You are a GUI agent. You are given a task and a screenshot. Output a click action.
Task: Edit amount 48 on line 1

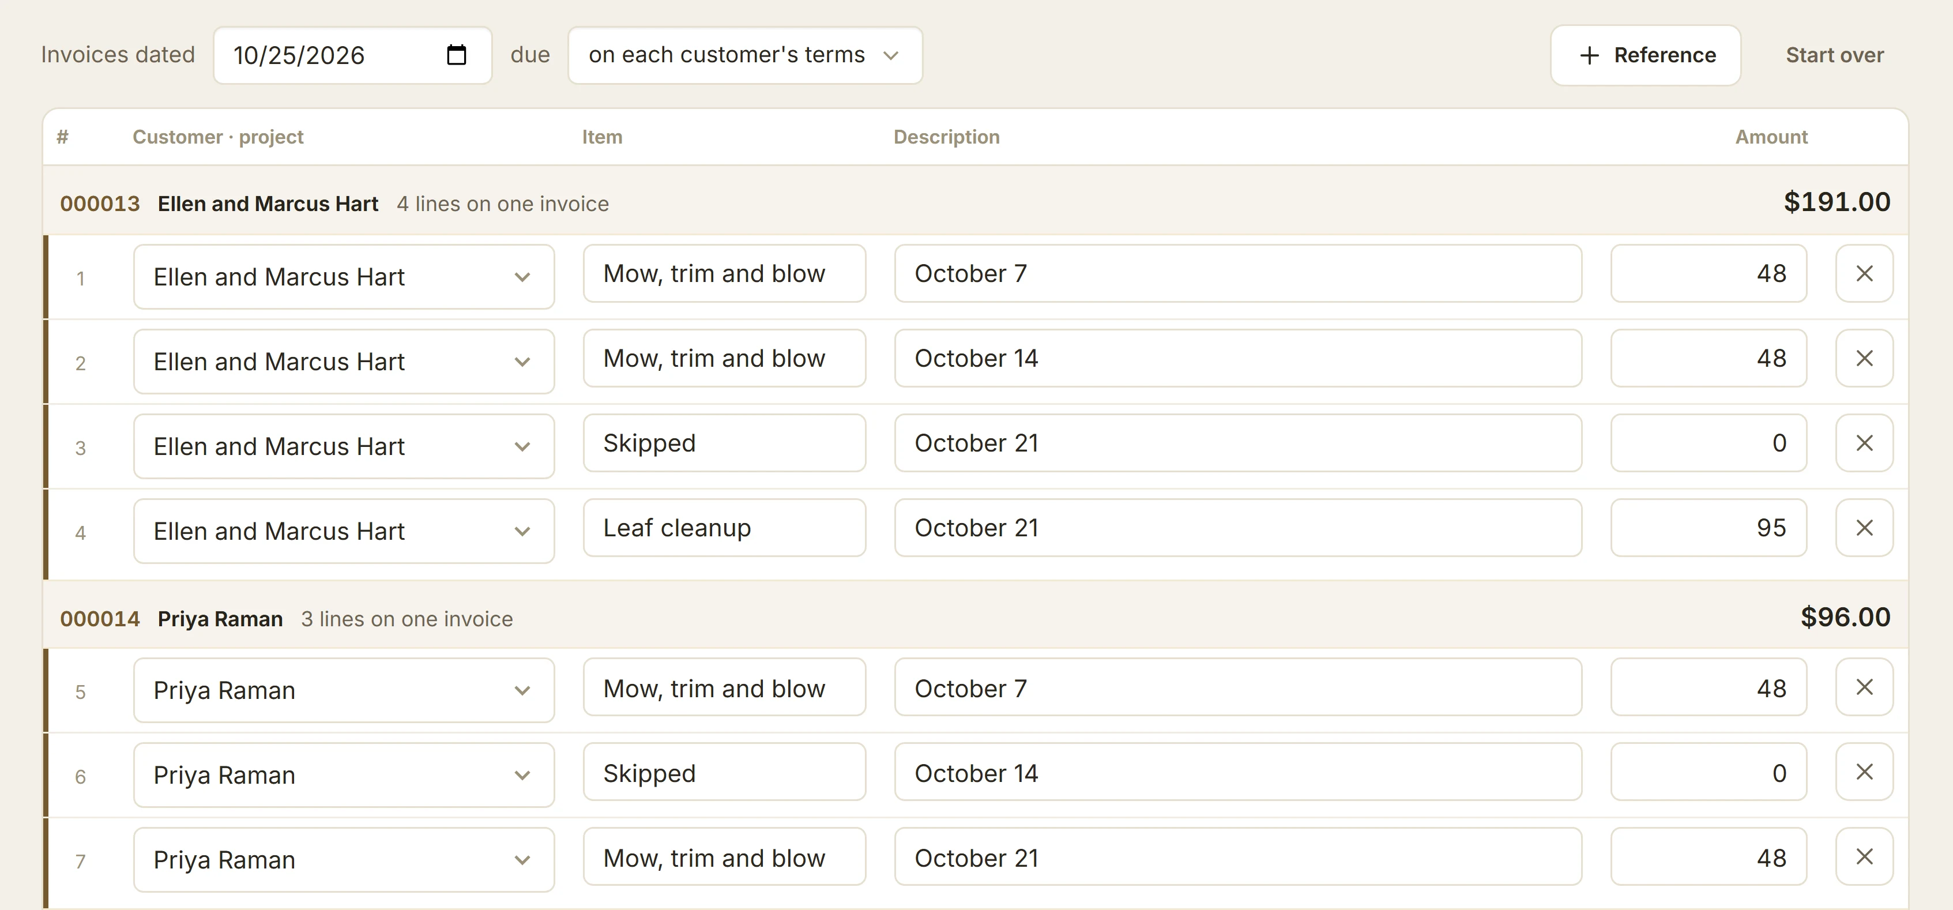tap(1709, 274)
